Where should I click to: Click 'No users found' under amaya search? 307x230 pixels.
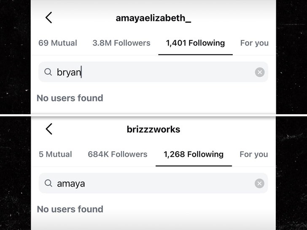[70, 209]
